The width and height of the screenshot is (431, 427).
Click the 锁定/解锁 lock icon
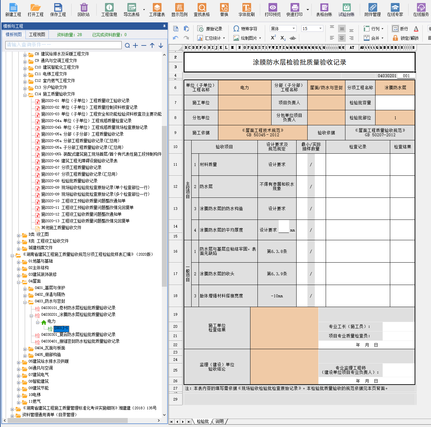coord(396,38)
